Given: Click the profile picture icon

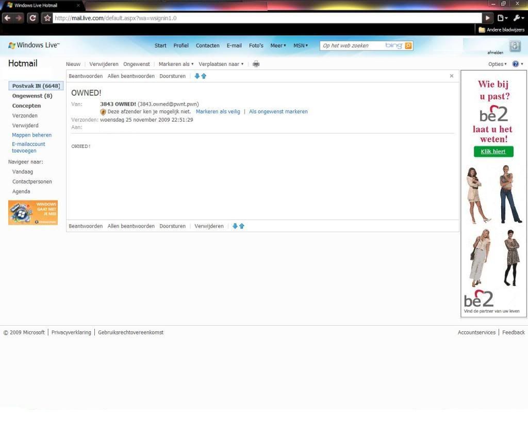Looking at the screenshot, I should point(515,46).
